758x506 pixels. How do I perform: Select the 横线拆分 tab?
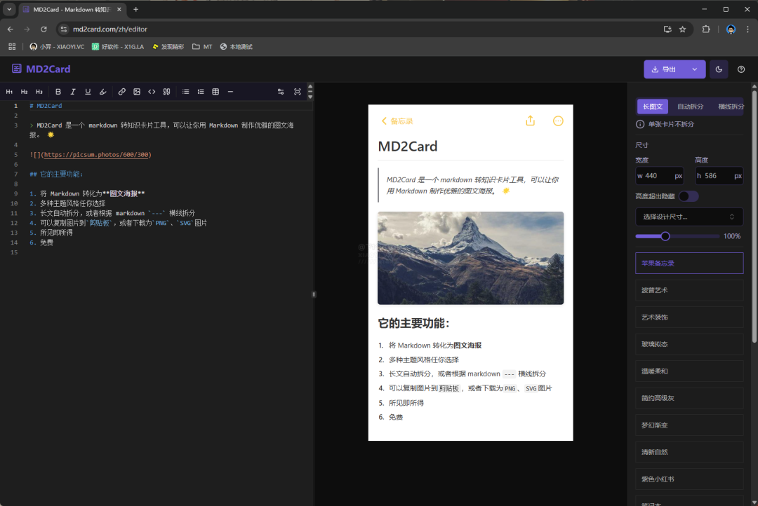(730, 107)
